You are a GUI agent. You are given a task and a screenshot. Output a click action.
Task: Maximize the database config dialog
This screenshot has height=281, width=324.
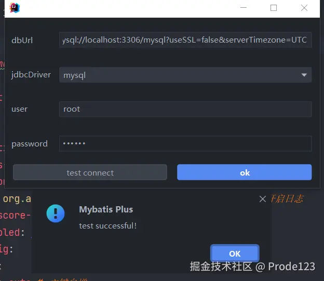pos(274,8)
